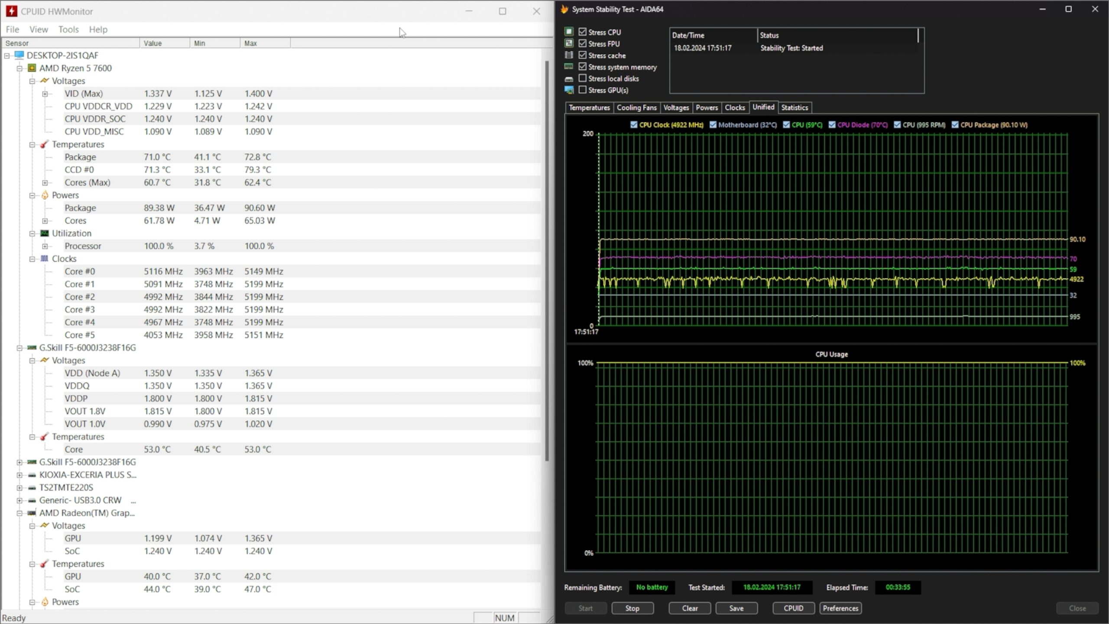Click the Voltages icon under AMD Ryzen 5 7600

click(45, 81)
